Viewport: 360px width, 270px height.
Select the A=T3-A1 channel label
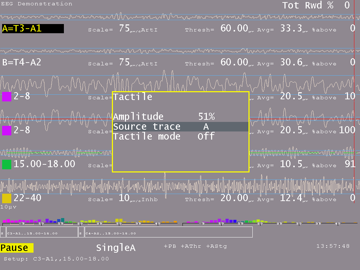(32, 29)
